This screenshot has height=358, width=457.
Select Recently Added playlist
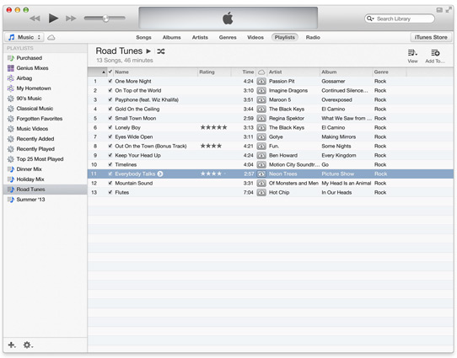46,139
